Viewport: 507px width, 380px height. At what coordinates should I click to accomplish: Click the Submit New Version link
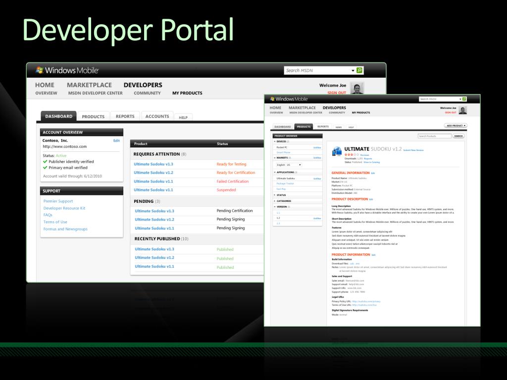(413, 150)
